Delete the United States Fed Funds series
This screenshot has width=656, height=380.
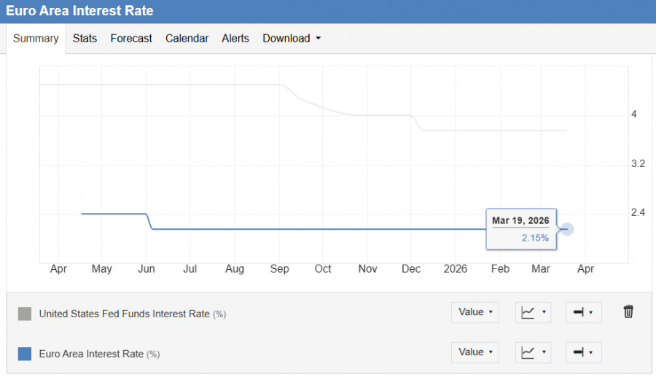(628, 312)
